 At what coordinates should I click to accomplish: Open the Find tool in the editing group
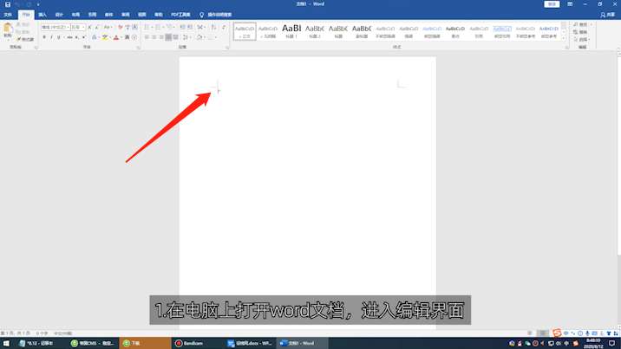(582, 24)
